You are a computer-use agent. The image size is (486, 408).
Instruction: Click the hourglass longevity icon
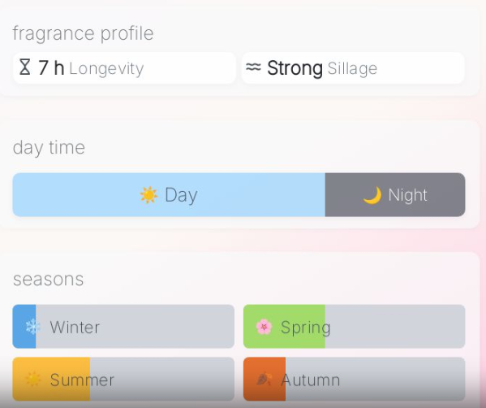pos(25,67)
